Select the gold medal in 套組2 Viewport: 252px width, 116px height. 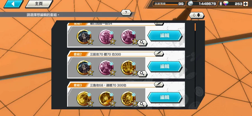click(x=128, y=68)
